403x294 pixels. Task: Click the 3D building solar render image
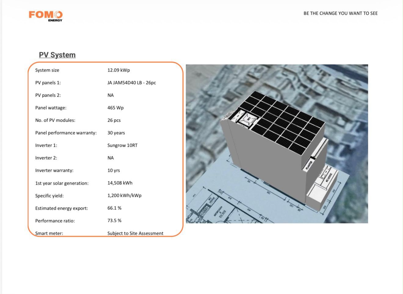[x=277, y=144]
